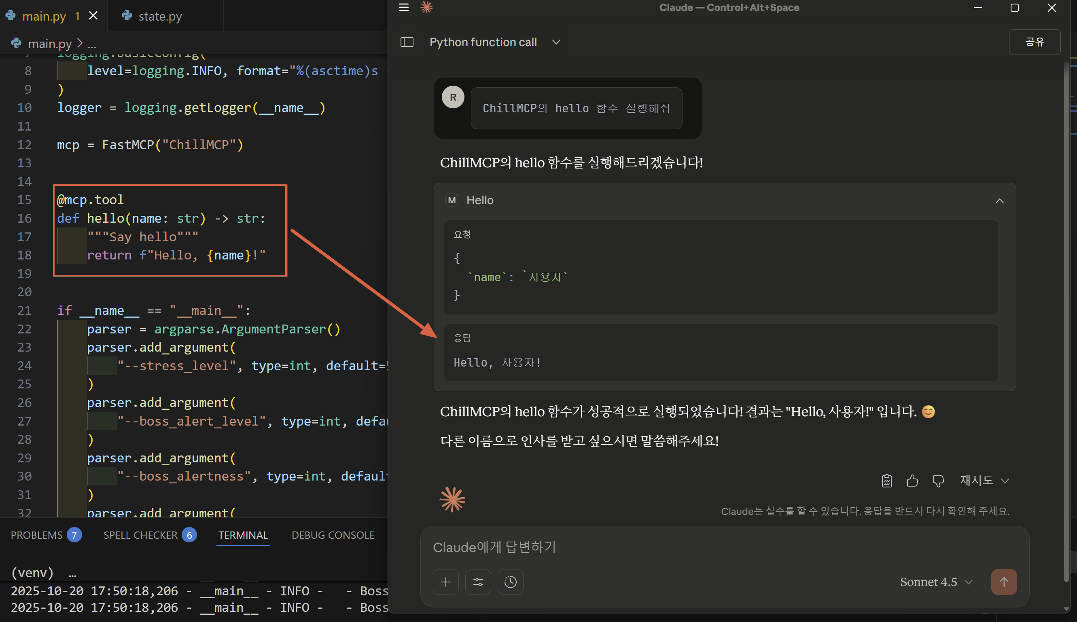Click the 공유 share button
Screen dimensions: 1077x622
pyautogui.click(x=1034, y=42)
